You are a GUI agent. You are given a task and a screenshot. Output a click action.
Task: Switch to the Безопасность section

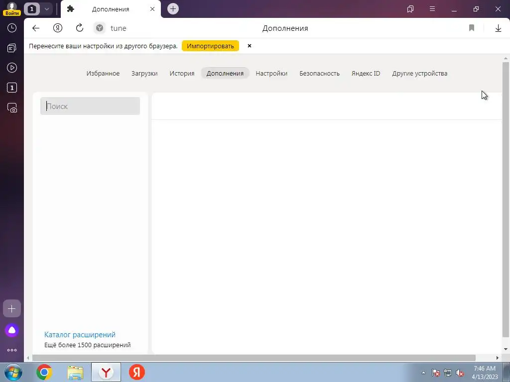[x=319, y=74]
